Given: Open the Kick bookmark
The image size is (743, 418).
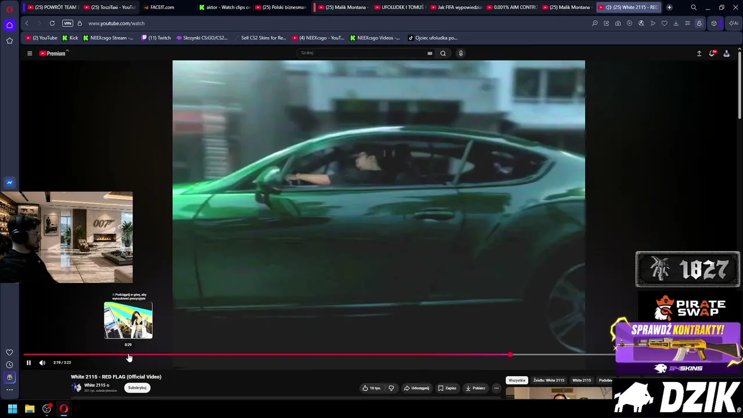Looking at the screenshot, I should click(x=70, y=38).
